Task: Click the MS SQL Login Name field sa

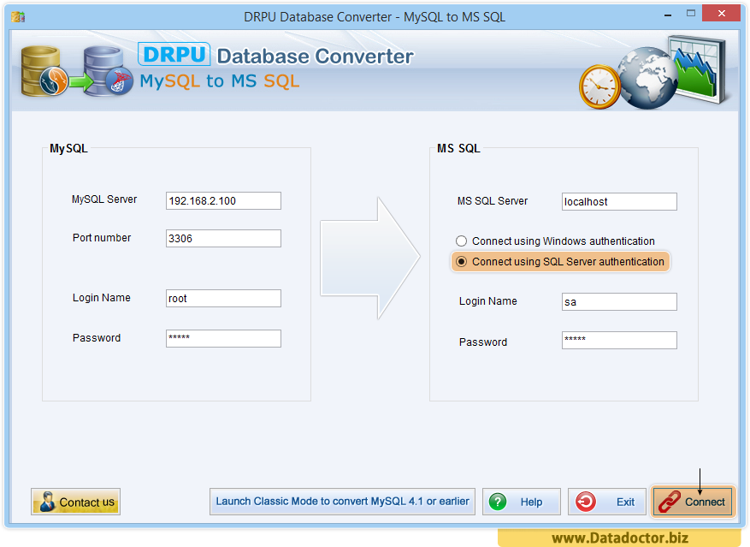Action: (619, 302)
